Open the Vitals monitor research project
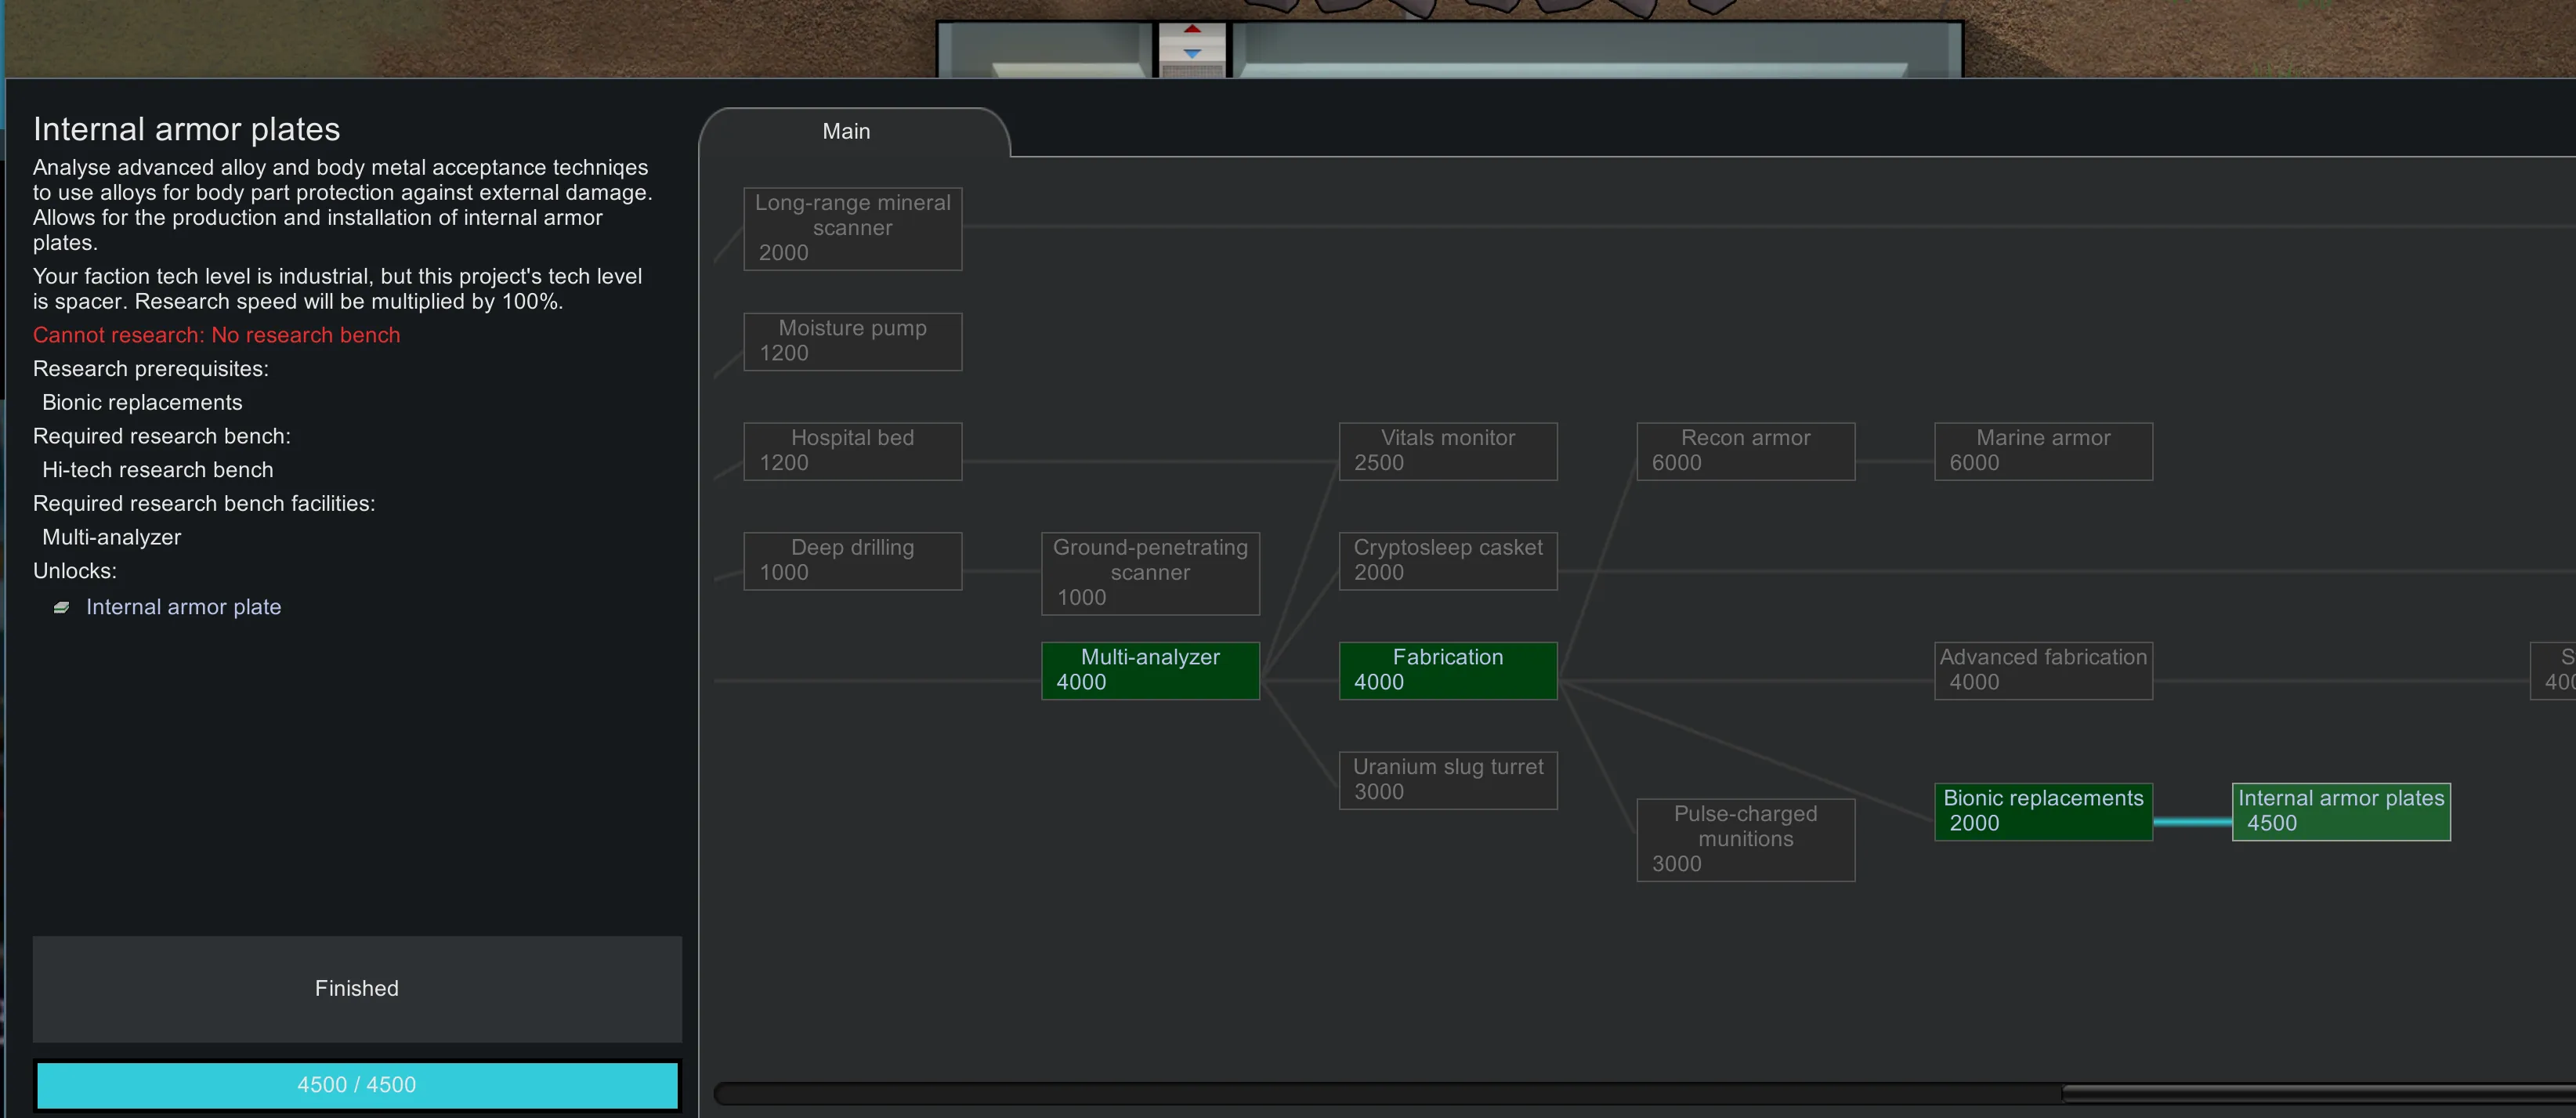2576x1118 pixels. point(1447,451)
